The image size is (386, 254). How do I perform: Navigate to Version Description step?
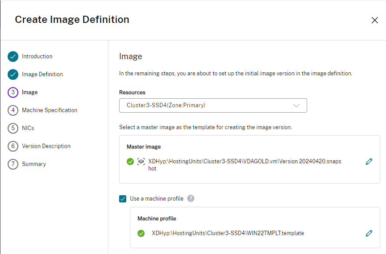point(46,146)
